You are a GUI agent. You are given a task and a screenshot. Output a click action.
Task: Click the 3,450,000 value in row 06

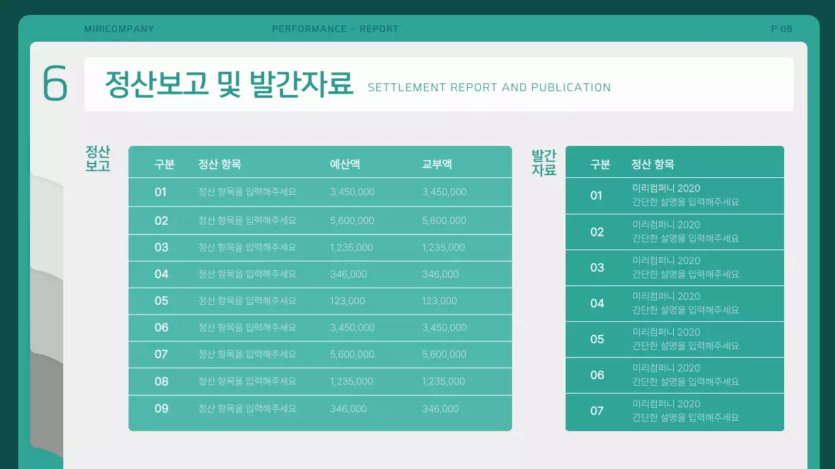click(352, 328)
